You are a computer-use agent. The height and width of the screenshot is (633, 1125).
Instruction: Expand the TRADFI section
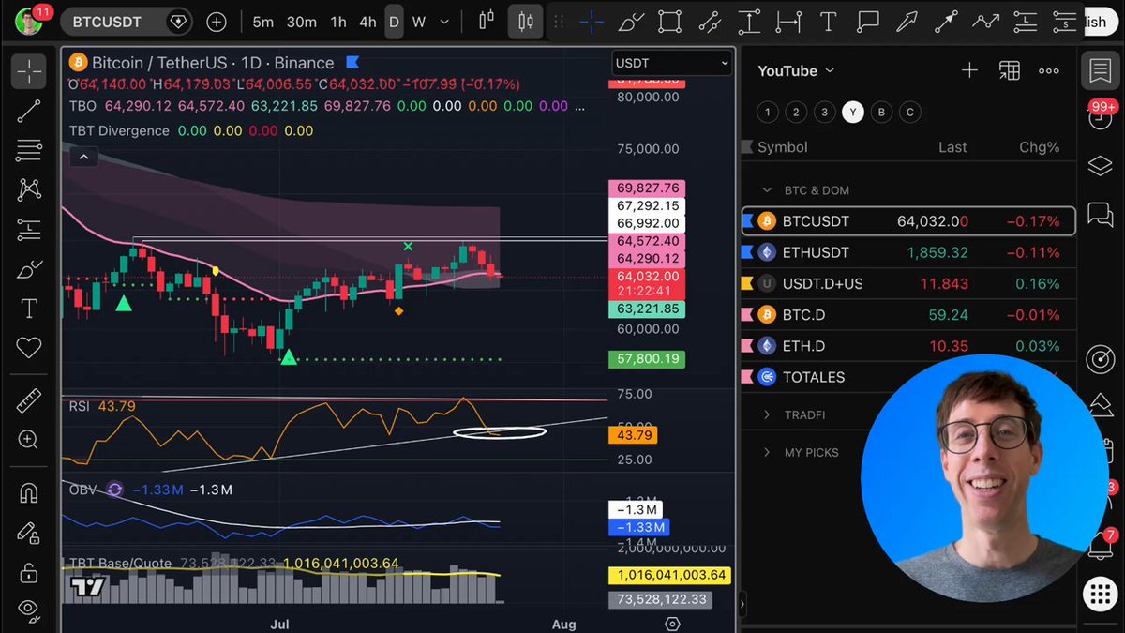[x=767, y=414]
